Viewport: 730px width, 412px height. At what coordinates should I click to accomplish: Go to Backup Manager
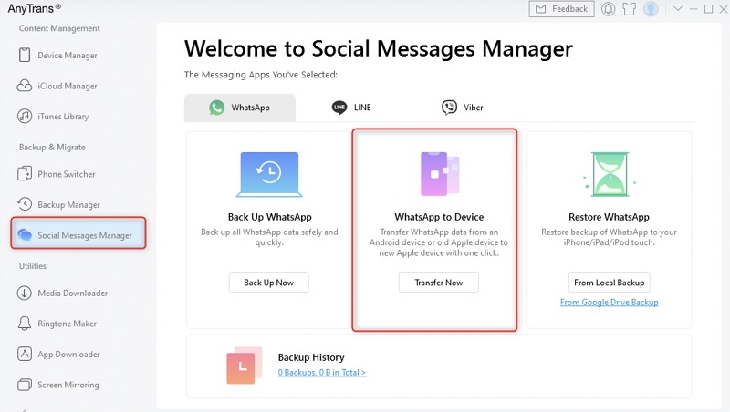pyautogui.click(x=68, y=205)
